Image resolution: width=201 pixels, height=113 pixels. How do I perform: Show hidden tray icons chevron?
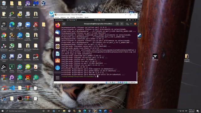point(178,111)
